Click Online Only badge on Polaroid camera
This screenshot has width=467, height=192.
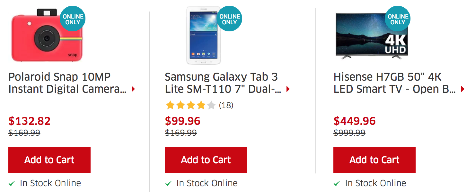coord(73,19)
